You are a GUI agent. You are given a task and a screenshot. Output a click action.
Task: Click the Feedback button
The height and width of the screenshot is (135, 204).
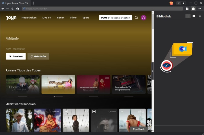[139, 129]
